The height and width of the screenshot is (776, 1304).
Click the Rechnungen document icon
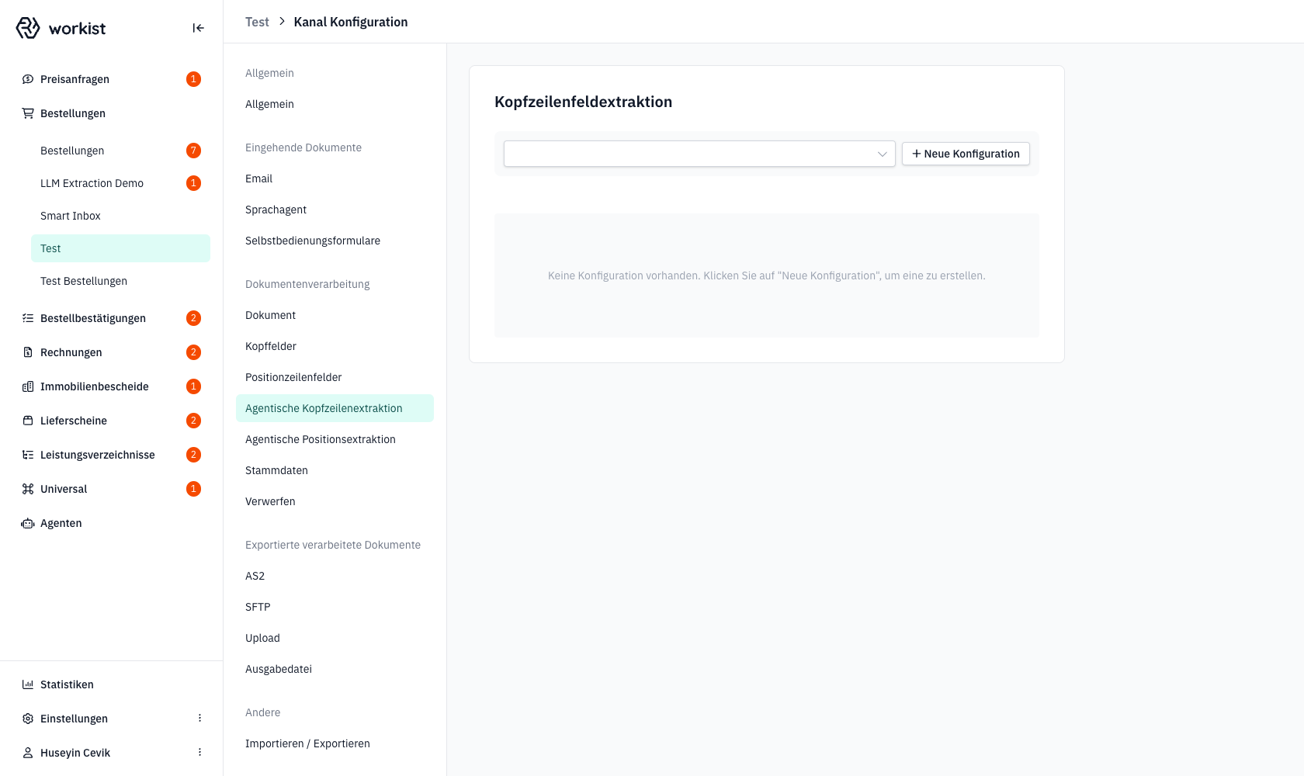point(28,352)
